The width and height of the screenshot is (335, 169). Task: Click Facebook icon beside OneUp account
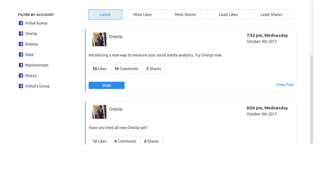[21, 34]
